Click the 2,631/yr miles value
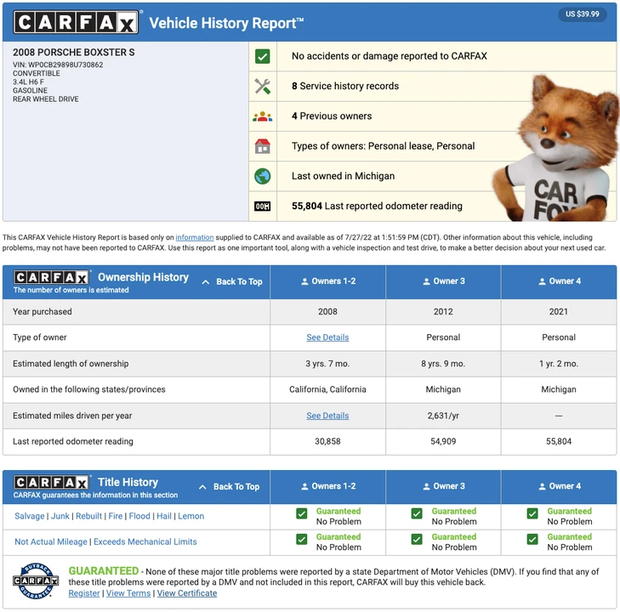 tap(443, 416)
